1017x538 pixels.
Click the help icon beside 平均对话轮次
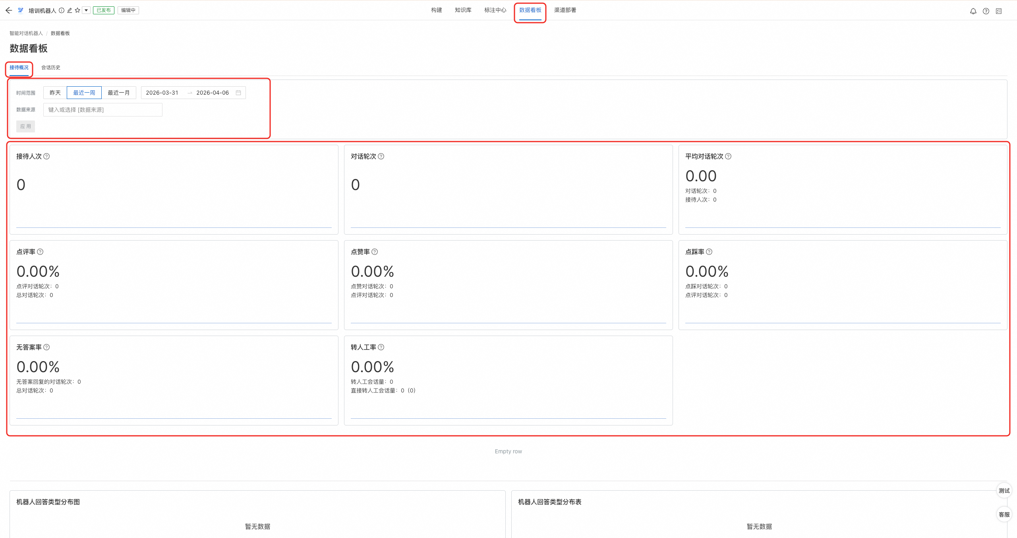(x=728, y=156)
